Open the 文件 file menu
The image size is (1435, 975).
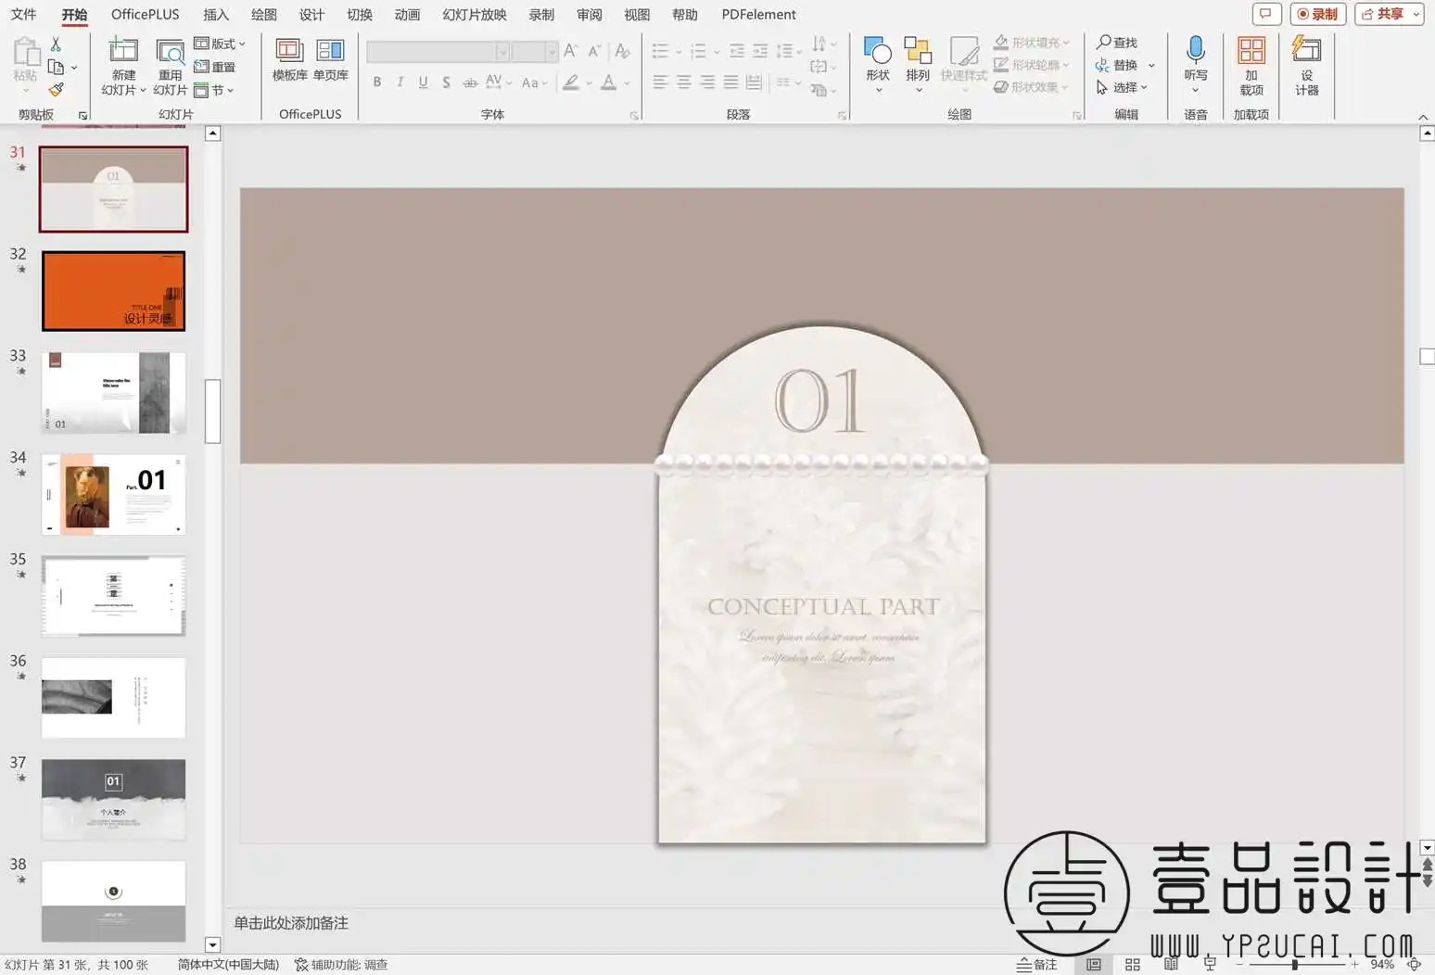point(23,14)
